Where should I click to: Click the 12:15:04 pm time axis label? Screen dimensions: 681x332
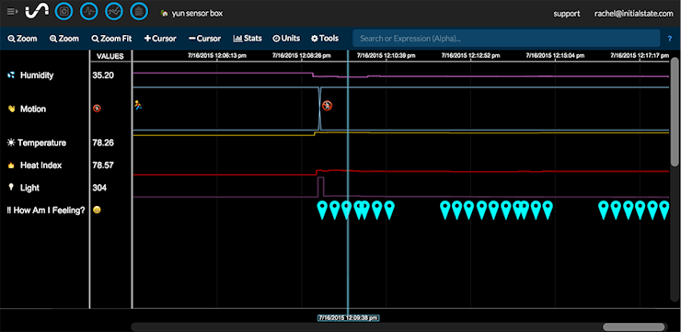click(x=555, y=55)
